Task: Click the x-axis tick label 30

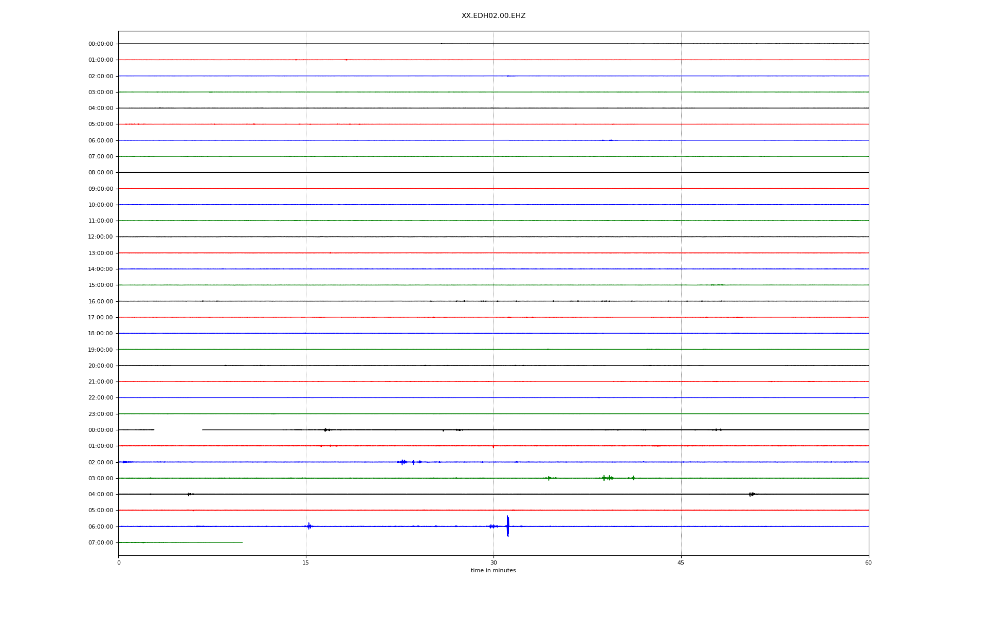Action: click(493, 562)
